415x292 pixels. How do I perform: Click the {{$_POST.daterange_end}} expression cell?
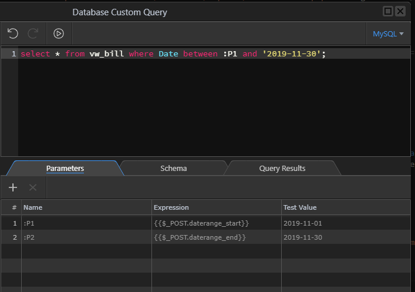(x=216, y=237)
